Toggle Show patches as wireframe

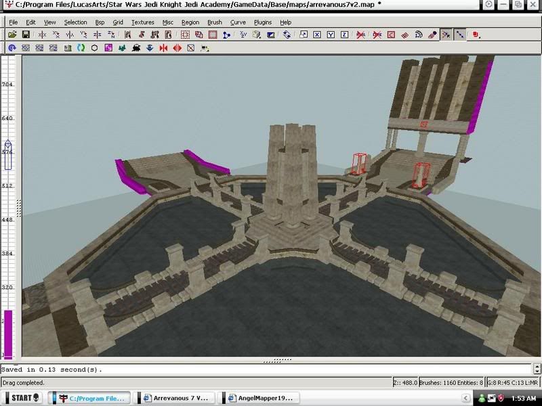coord(404,35)
